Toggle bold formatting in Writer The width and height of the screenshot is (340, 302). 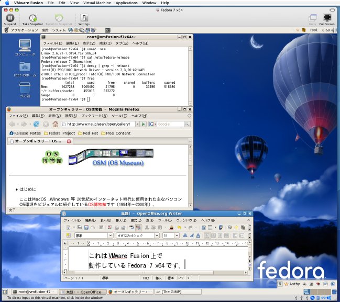pyautogui.click(x=185, y=236)
